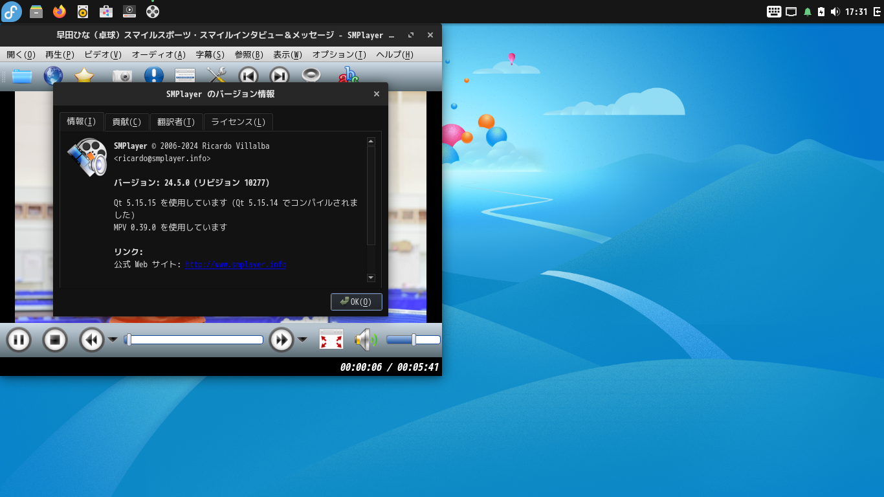Open the smplayer.info website link
Viewport: 884px width, 497px height.
pyautogui.click(x=236, y=265)
